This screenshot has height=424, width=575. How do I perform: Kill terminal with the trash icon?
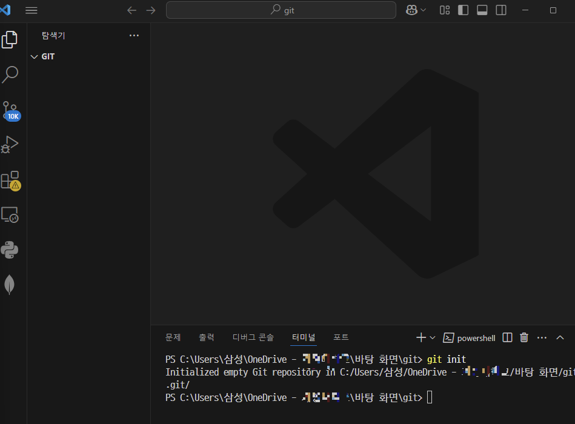tap(524, 337)
